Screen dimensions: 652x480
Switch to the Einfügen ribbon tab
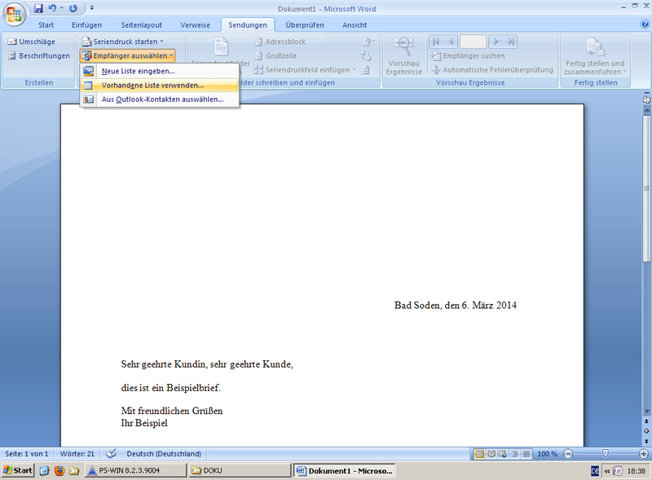(86, 25)
